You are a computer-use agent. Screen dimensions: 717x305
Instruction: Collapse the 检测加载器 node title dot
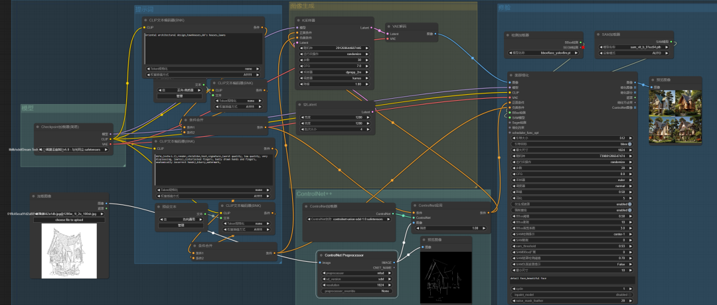(509, 35)
